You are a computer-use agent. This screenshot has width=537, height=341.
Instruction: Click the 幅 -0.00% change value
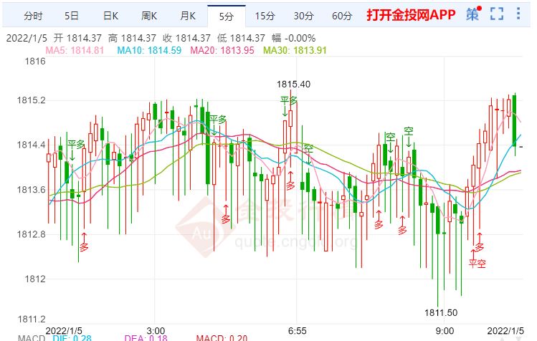[293, 38]
